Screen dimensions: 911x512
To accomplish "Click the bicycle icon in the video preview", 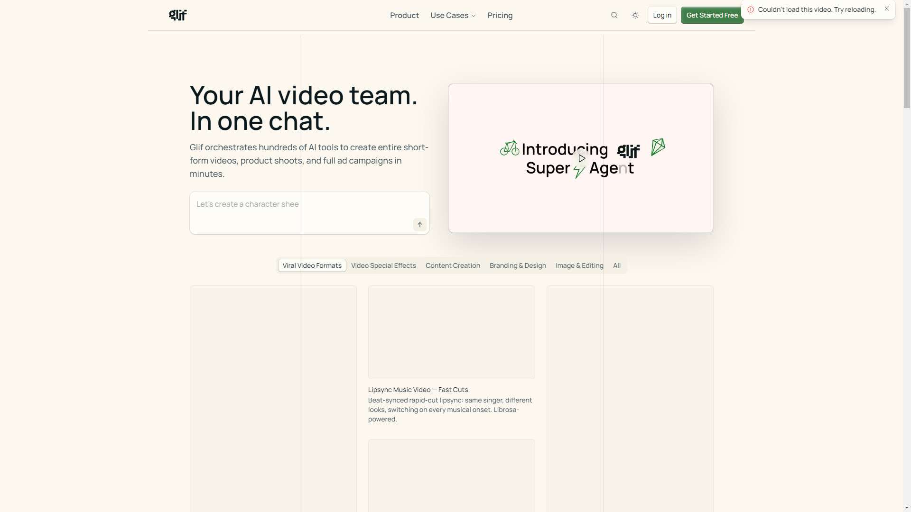I will pos(510,148).
